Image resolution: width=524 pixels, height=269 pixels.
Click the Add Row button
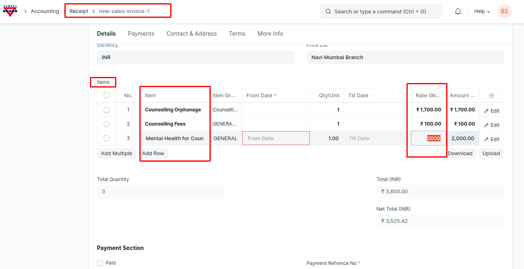(x=153, y=154)
